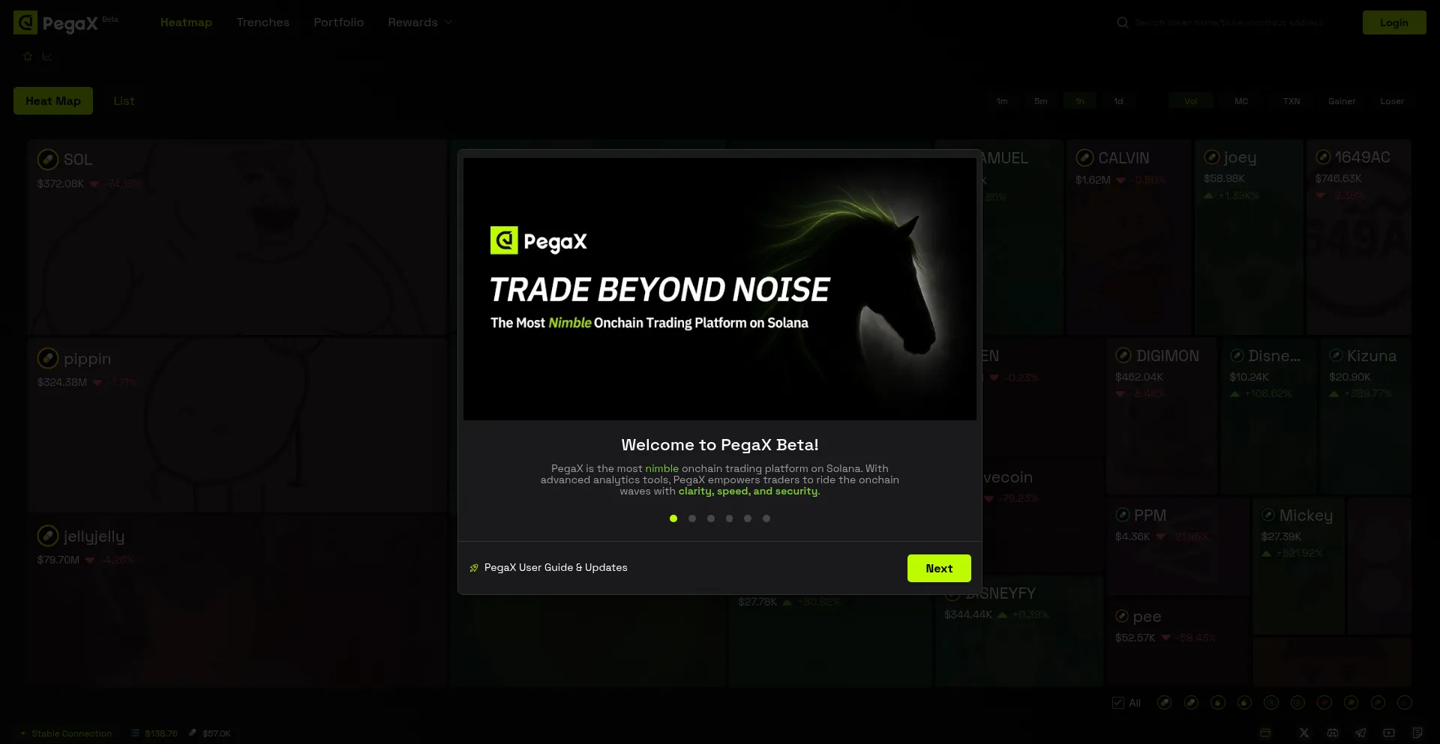Open the Telegram paper-plane icon
This screenshot has width=1440, height=744.
tap(1360, 733)
